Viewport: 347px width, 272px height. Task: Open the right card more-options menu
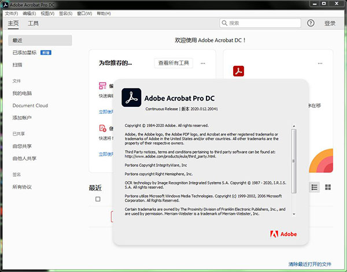pos(320,64)
